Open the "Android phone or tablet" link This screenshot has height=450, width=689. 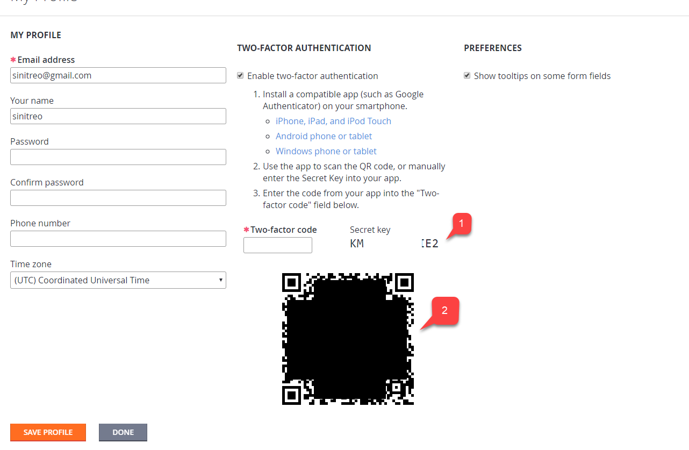[x=324, y=136]
